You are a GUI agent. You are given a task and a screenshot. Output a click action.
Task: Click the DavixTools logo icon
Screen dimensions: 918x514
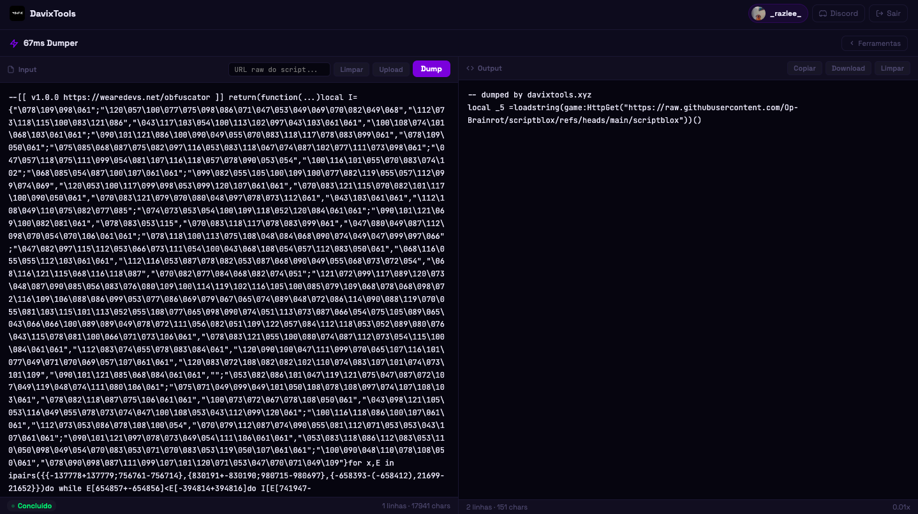[17, 13]
